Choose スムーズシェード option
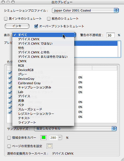Image resolution: width=124 pixels, height=161 pixels. 43,109
